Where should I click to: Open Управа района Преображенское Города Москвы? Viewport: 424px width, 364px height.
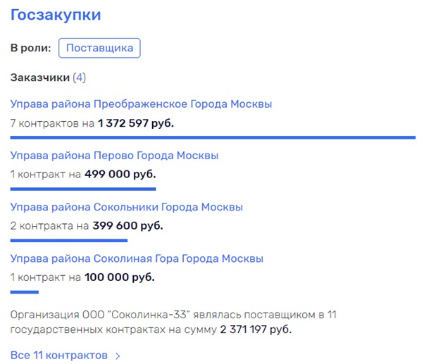(x=141, y=103)
